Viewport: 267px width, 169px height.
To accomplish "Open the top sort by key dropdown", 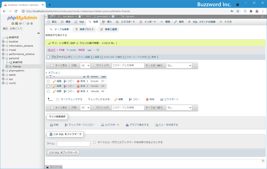I will click(179, 65).
